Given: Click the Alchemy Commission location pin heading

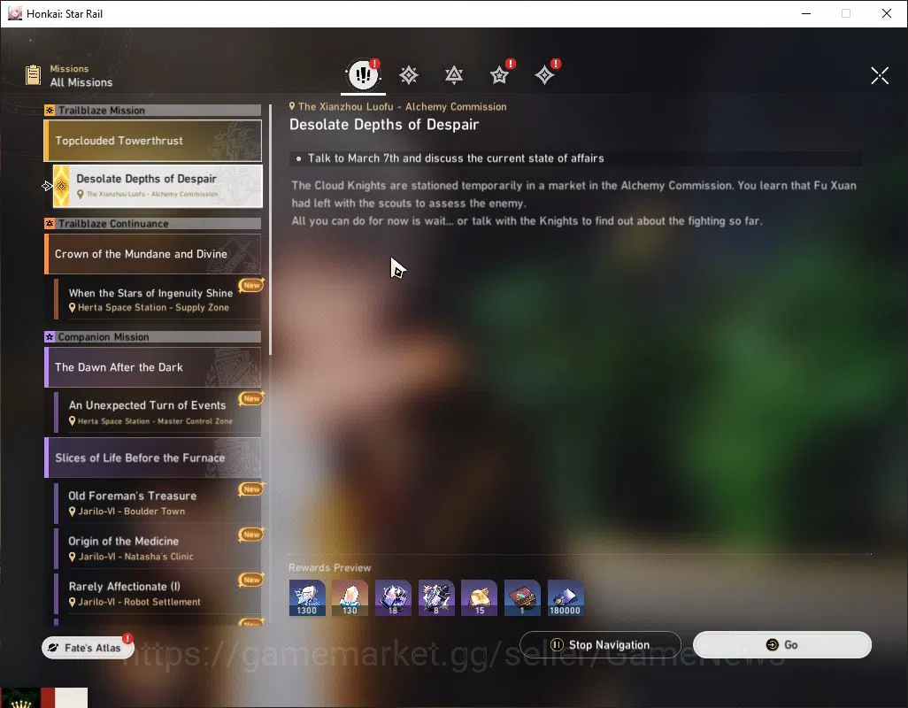Looking at the screenshot, I should point(398,106).
